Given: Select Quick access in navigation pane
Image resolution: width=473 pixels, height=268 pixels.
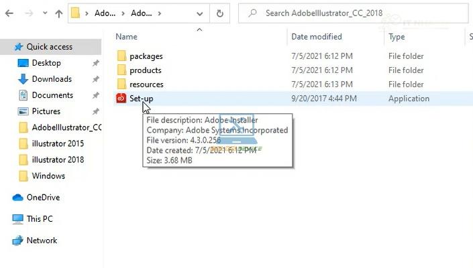Looking at the screenshot, I should click(49, 47).
